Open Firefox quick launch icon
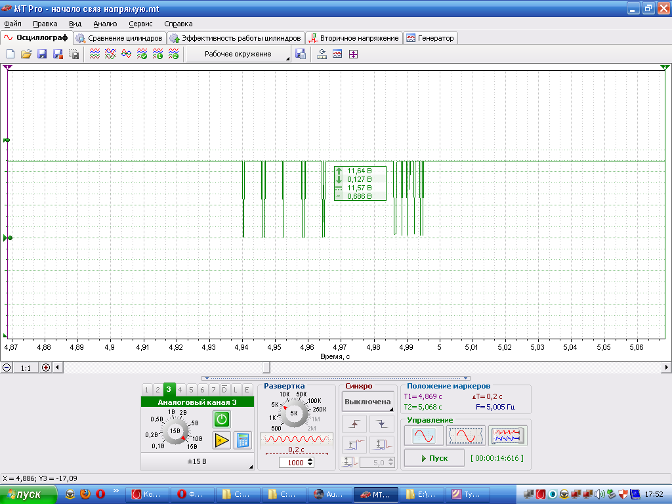Image resolution: width=672 pixels, height=504 pixels. coord(85,494)
